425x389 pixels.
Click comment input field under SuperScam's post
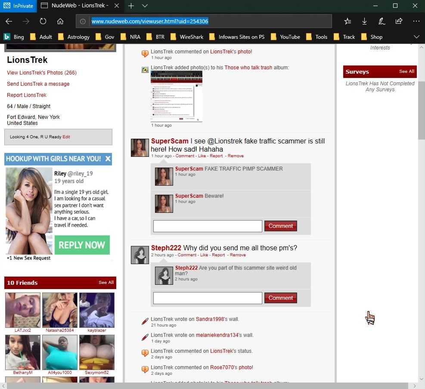coord(208,226)
